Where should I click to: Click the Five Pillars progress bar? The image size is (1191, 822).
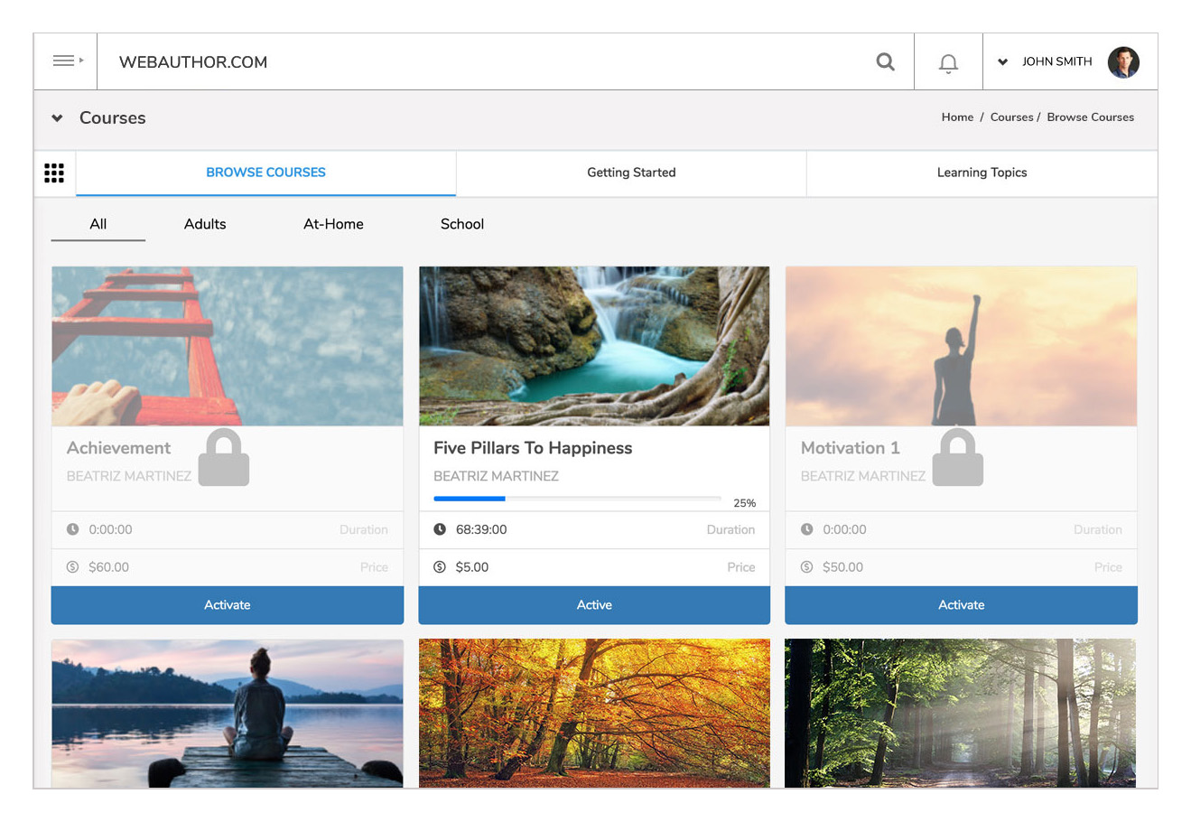coord(576,499)
